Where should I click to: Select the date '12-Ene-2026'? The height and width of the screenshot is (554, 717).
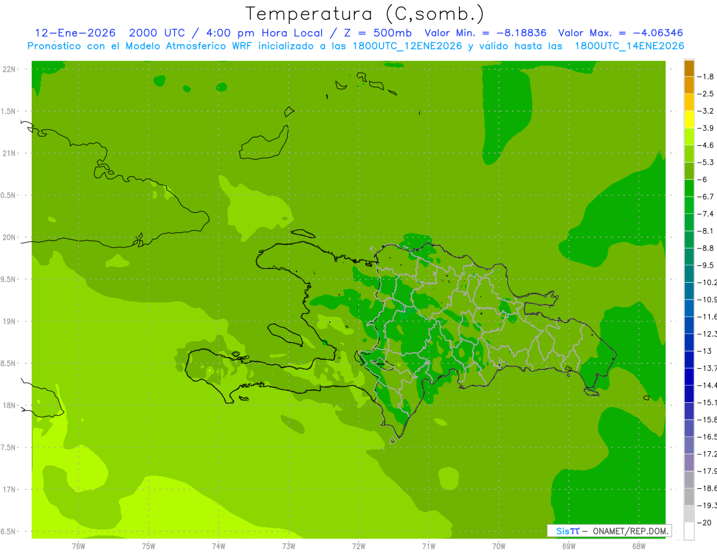pos(75,33)
